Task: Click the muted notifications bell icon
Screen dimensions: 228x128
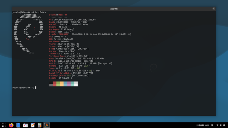Action: 212,125
